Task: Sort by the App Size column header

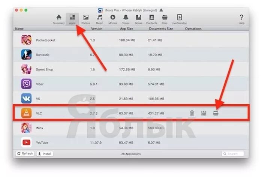Action: 126,28
